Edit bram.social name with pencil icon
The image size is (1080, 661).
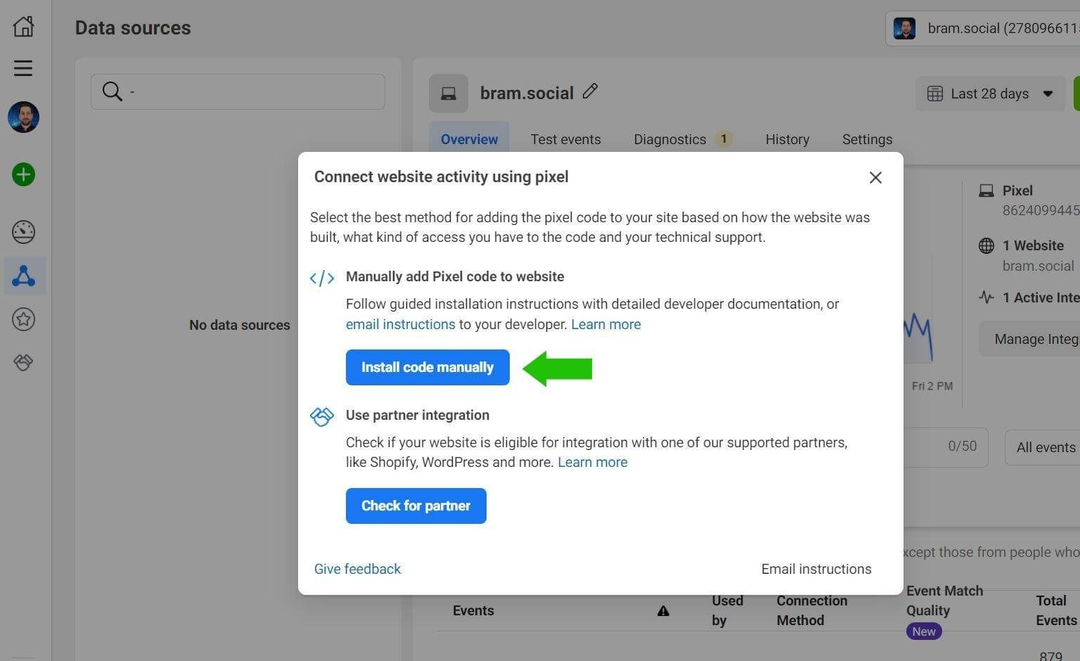click(590, 91)
